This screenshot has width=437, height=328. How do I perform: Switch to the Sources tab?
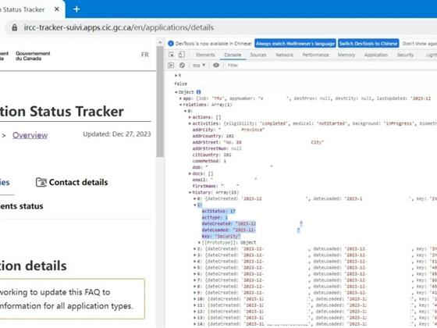click(258, 55)
